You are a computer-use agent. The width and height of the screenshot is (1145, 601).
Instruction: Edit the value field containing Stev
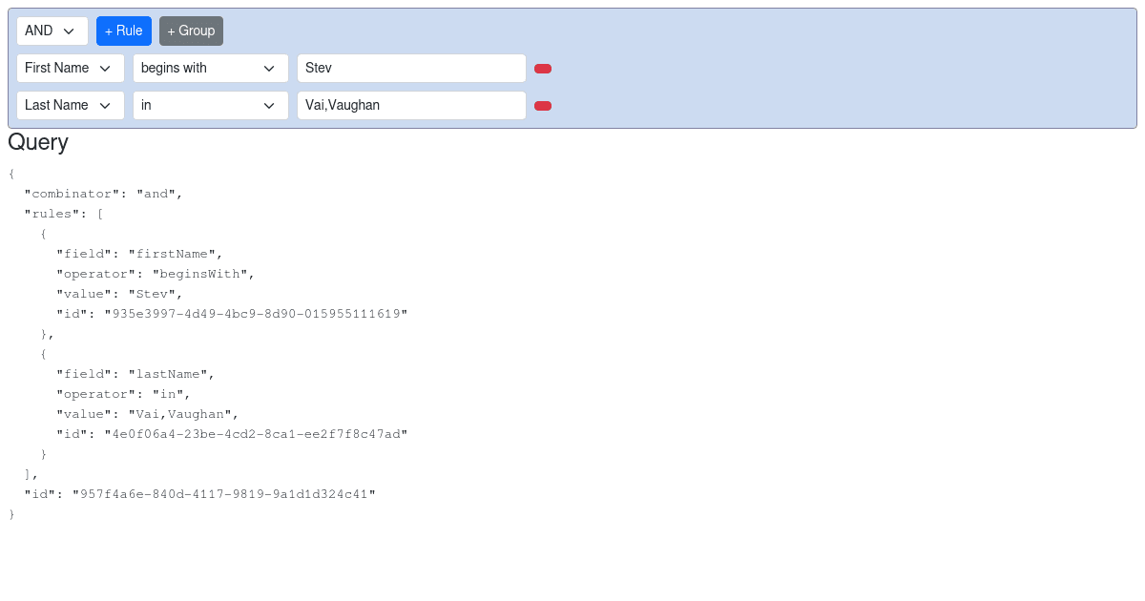click(411, 68)
